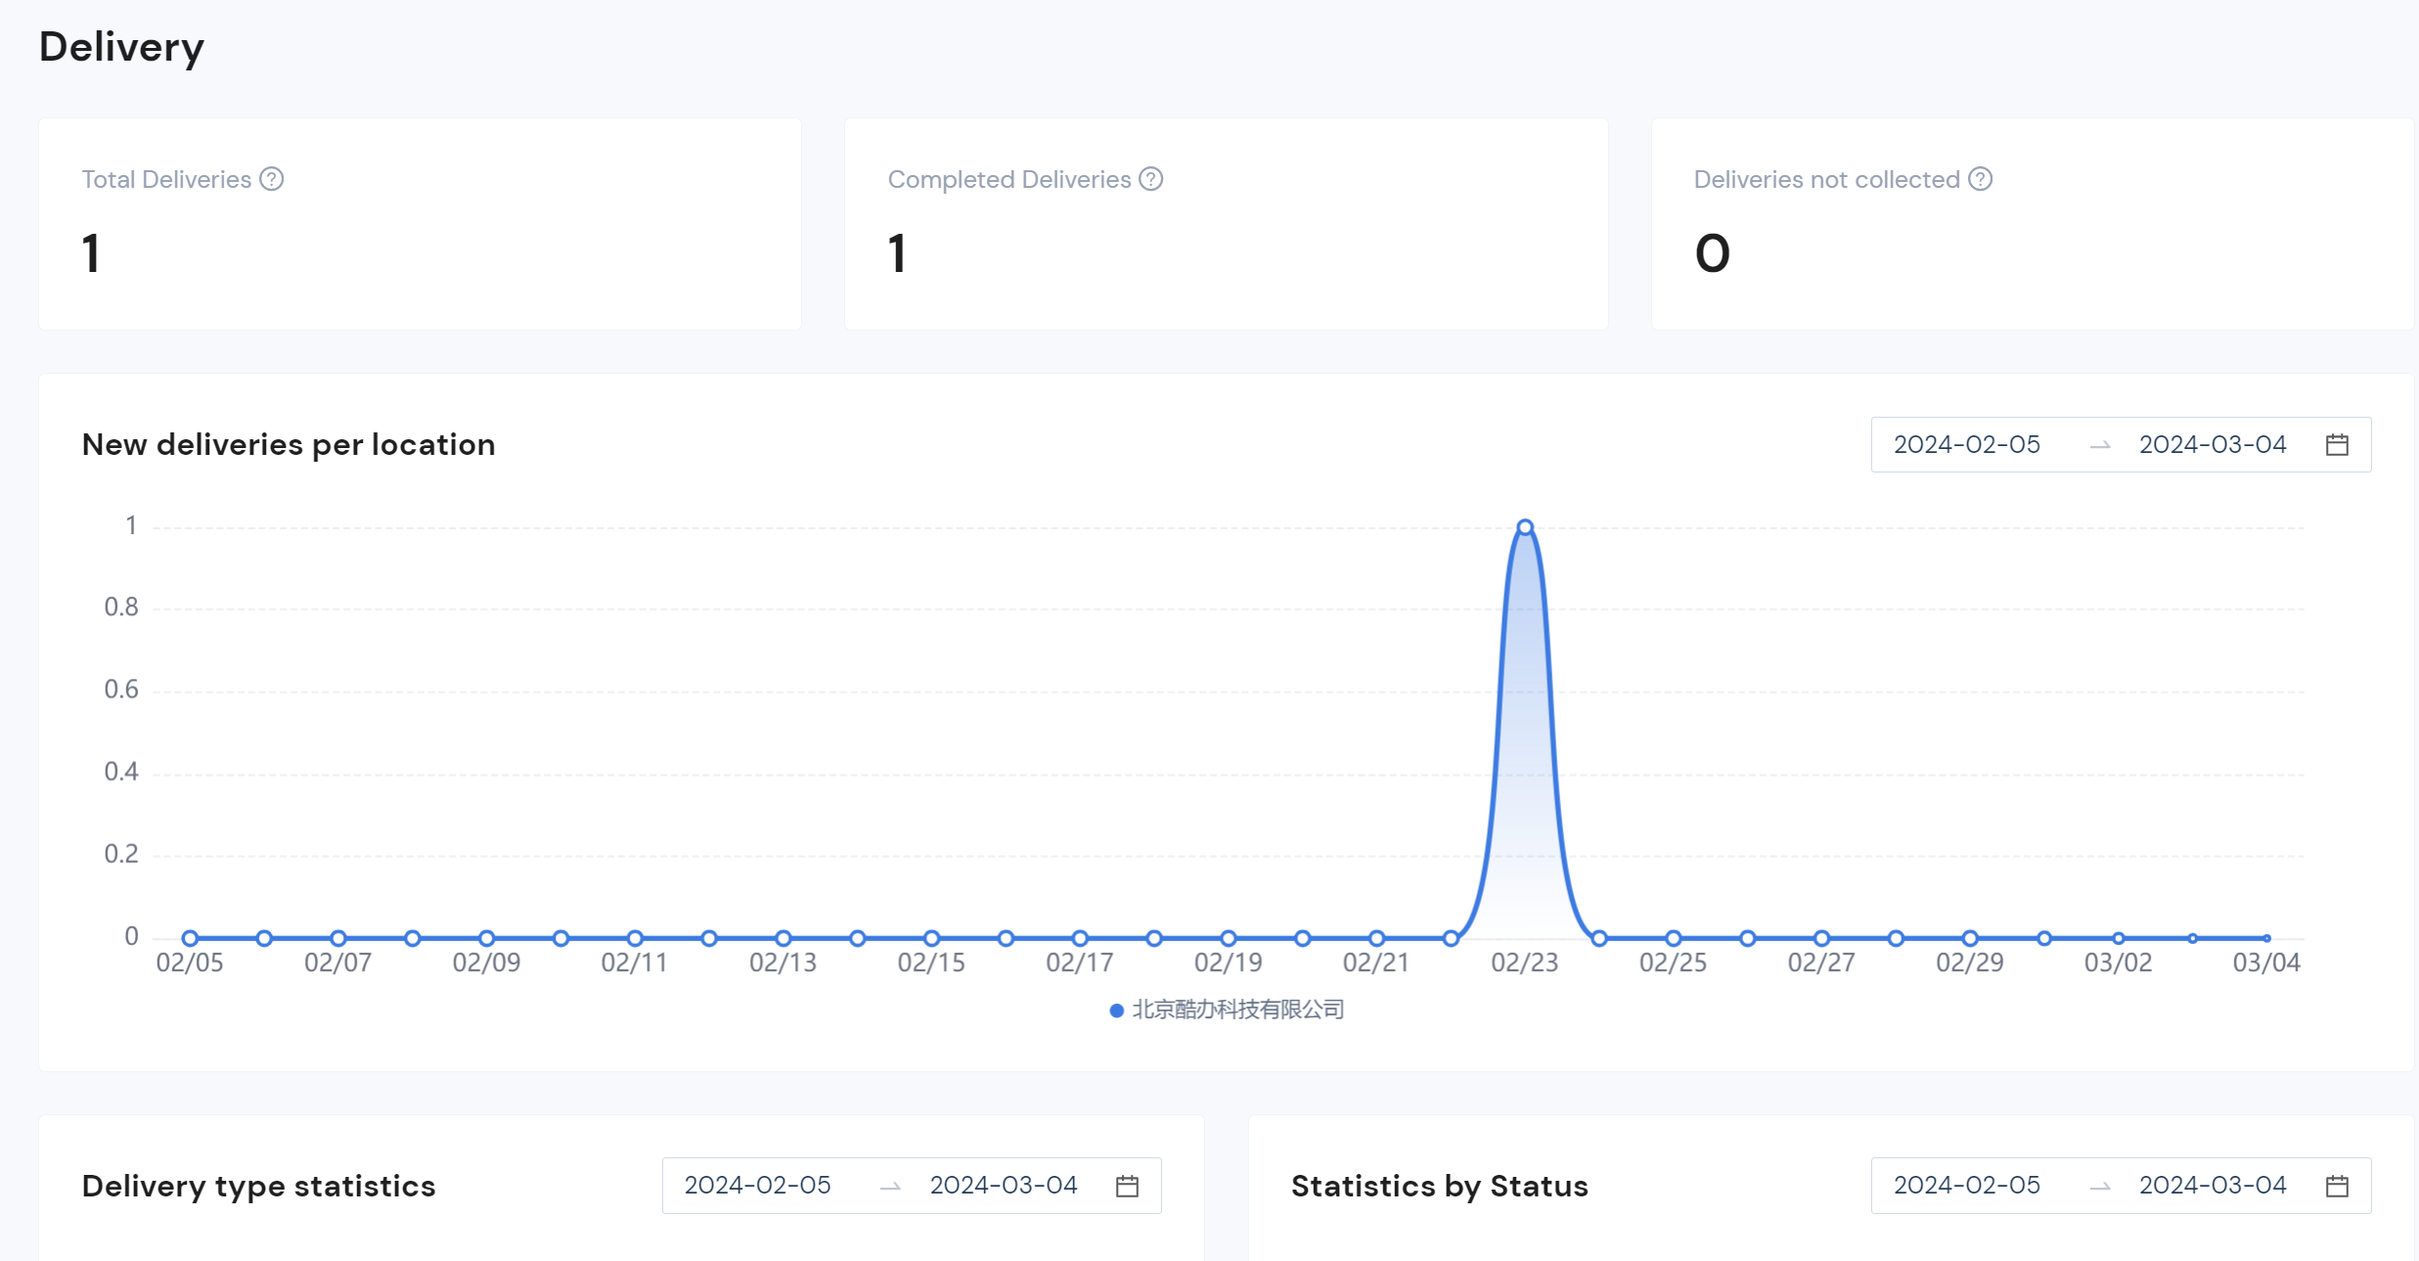
Task: Click the 'Statistics by Status' heading
Action: pyautogui.click(x=1440, y=1186)
